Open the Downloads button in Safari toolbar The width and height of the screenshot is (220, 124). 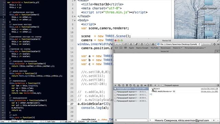[x=214, y=44]
